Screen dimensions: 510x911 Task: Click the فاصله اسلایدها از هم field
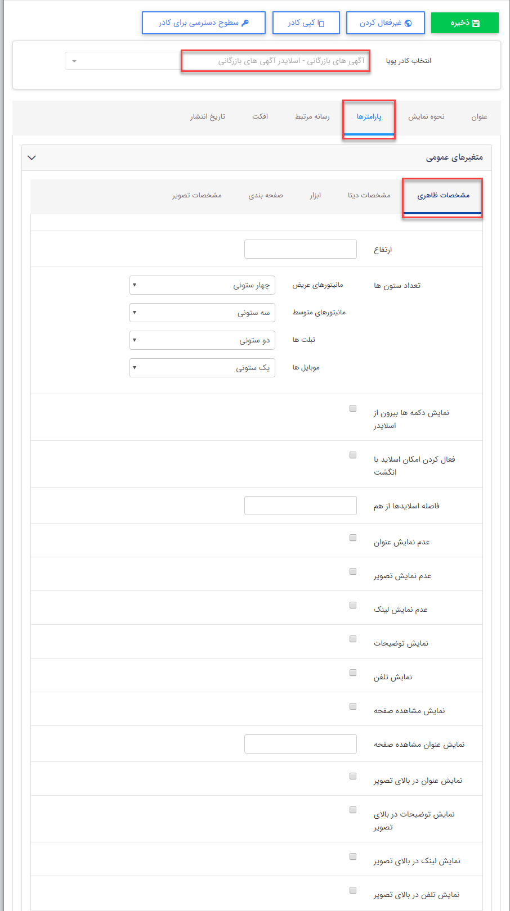[x=301, y=506]
